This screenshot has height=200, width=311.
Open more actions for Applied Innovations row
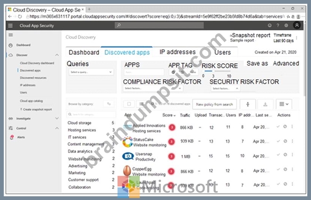(292, 127)
